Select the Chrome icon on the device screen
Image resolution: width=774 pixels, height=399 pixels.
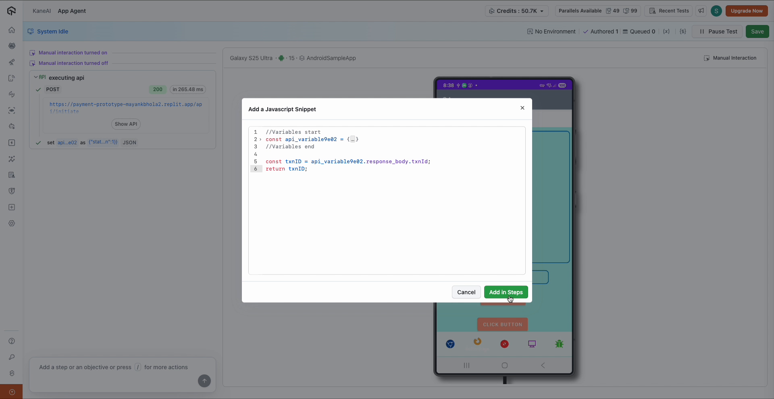pos(450,344)
